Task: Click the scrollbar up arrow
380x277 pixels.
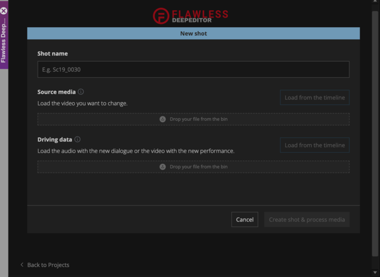Action: (375, 2)
